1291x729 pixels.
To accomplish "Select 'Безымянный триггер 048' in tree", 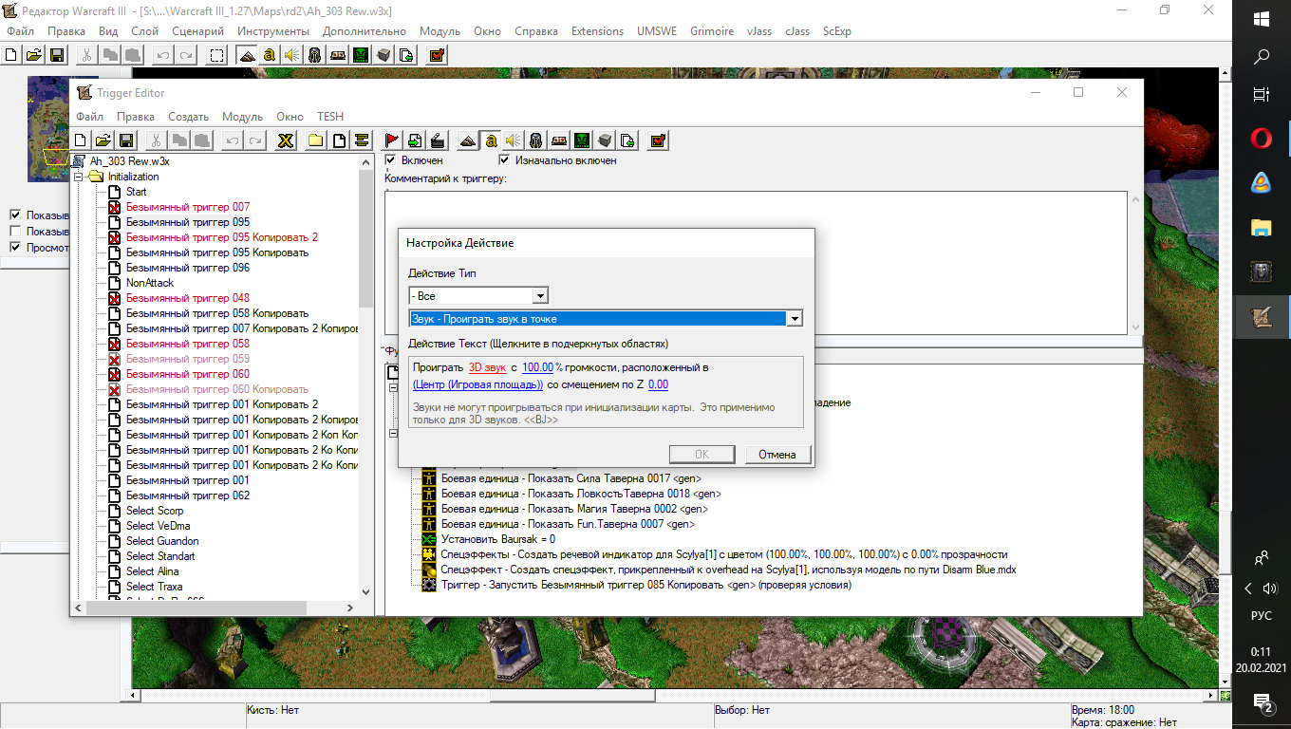I will pos(188,298).
